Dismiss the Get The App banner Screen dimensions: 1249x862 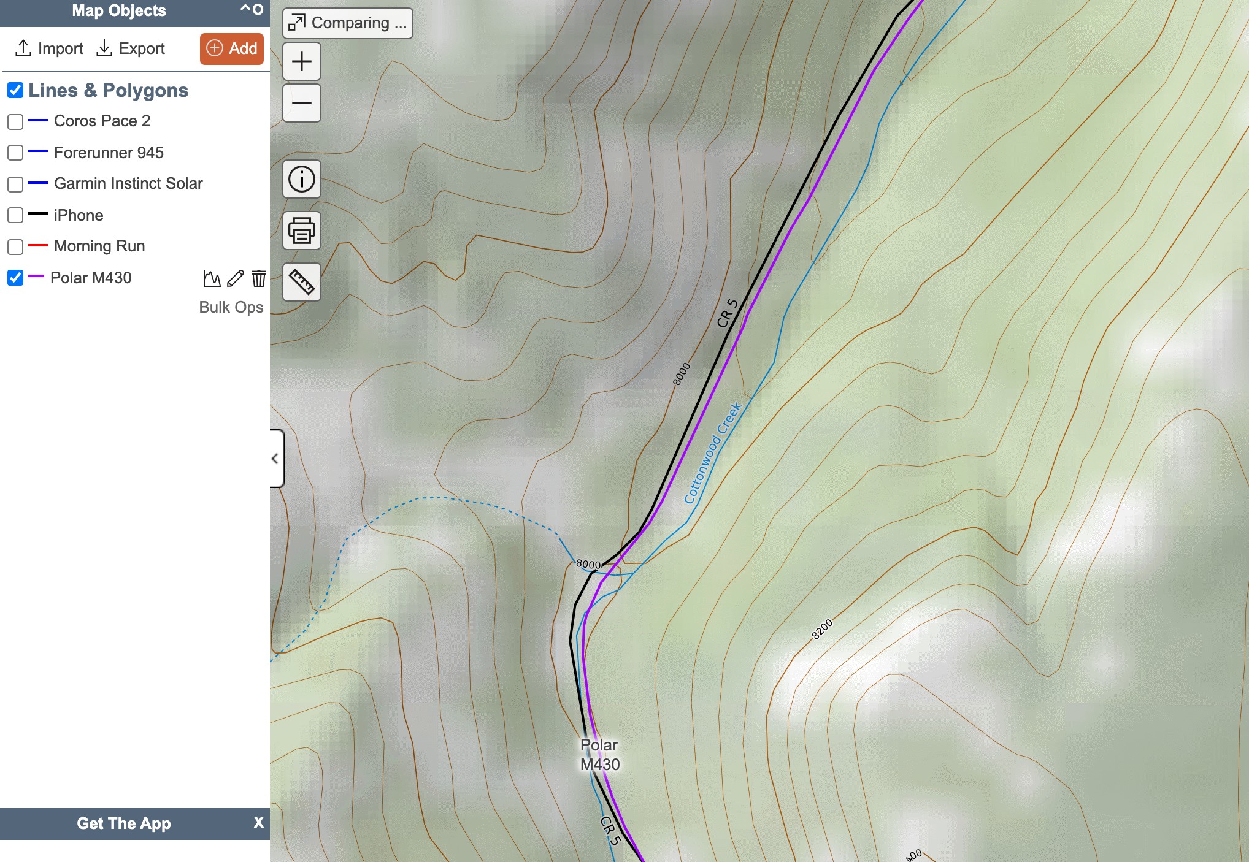258,823
